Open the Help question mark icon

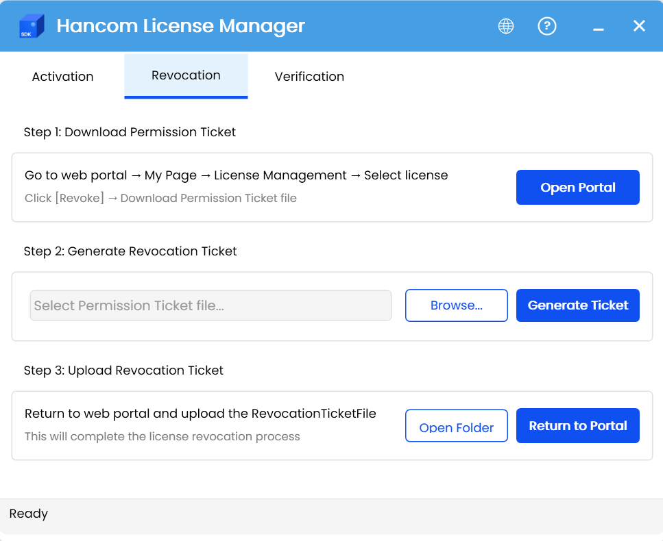click(546, 26)
